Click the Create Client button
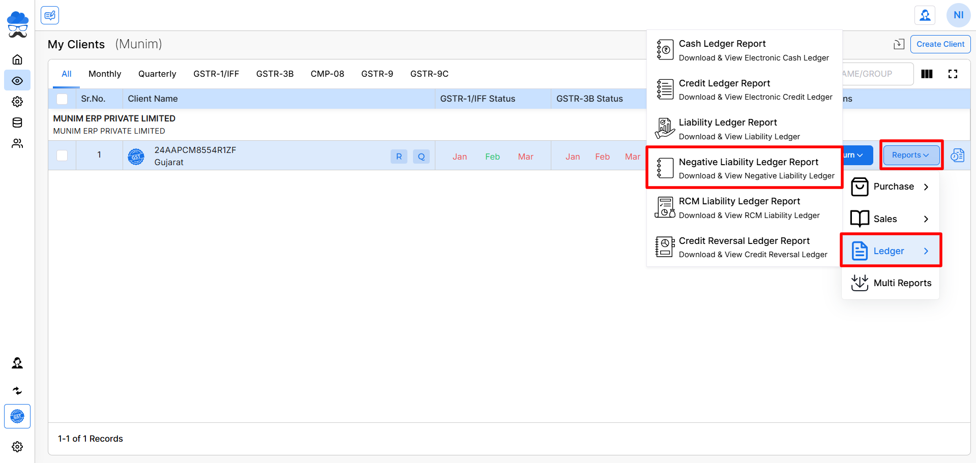 click(940, 44)
